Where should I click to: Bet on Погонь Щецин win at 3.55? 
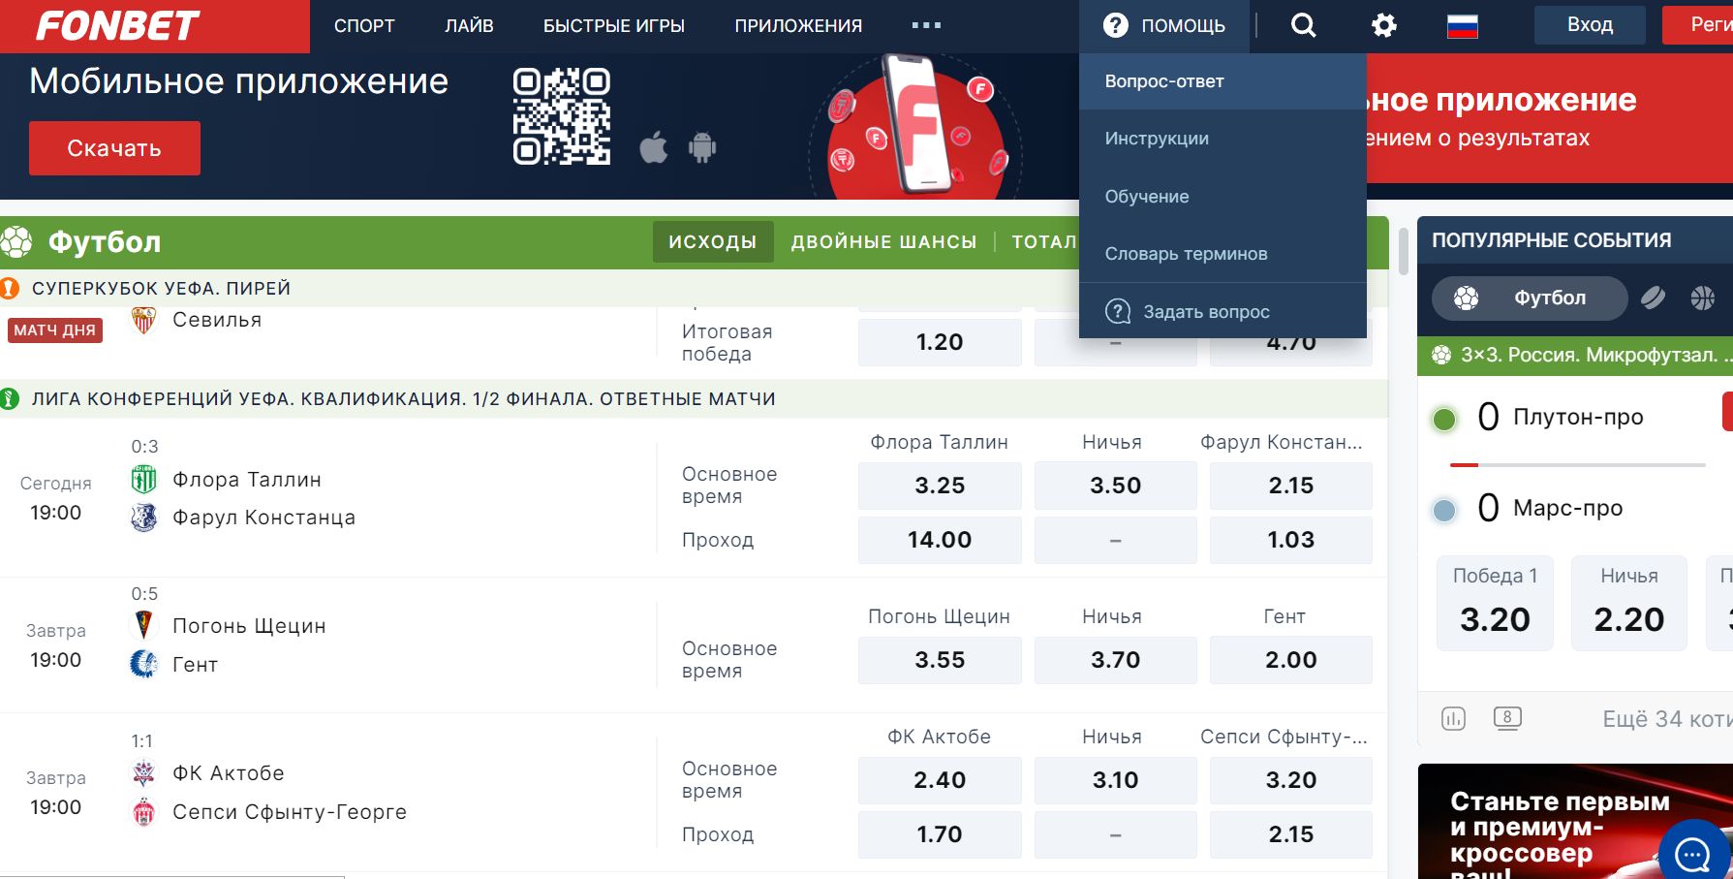(x=940, y=660)
